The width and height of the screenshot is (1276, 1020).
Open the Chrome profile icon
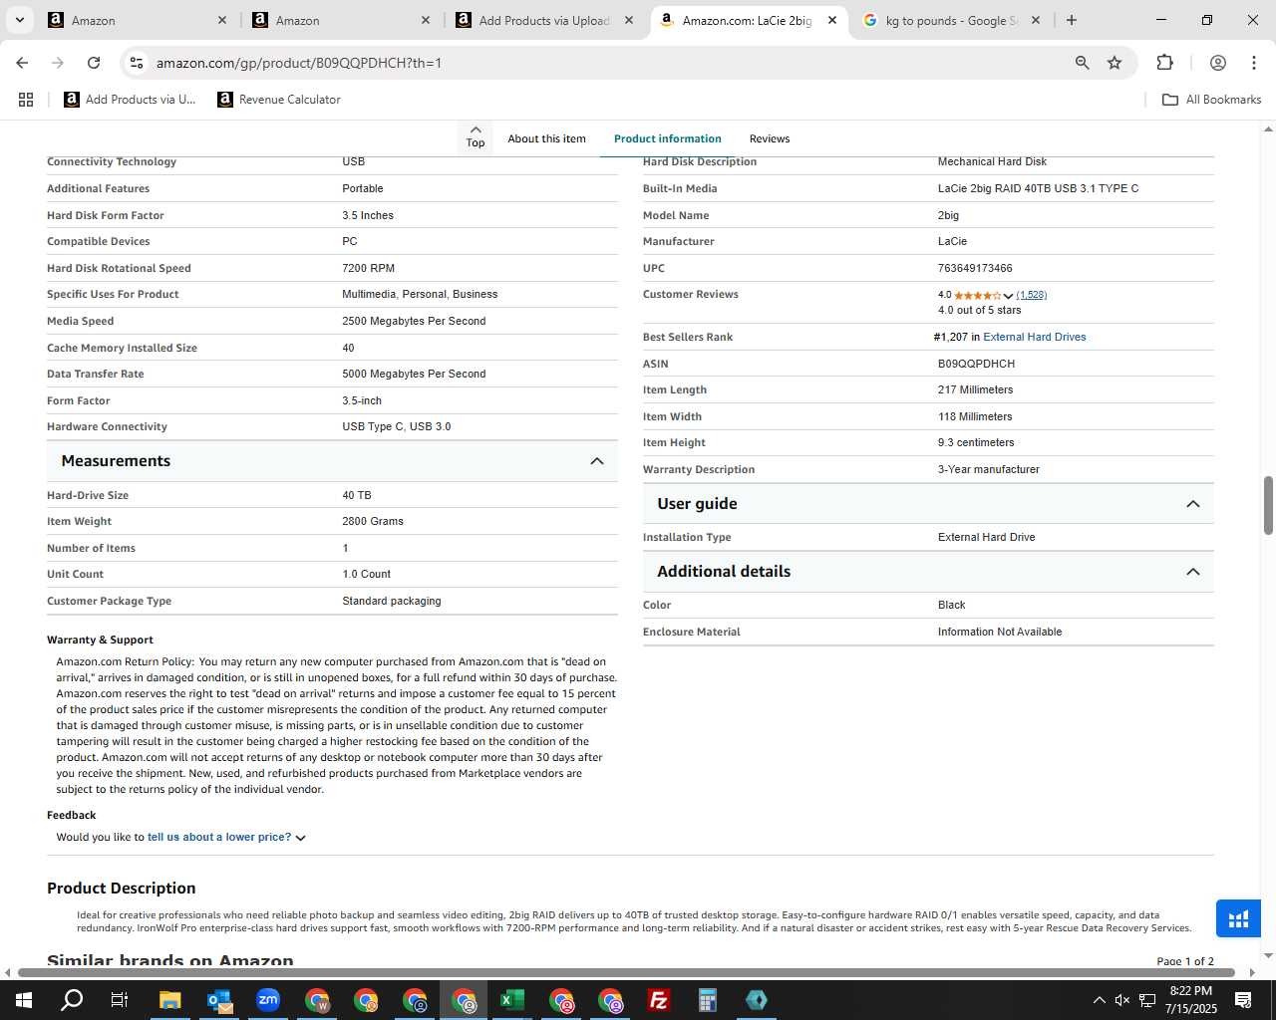1217,63
